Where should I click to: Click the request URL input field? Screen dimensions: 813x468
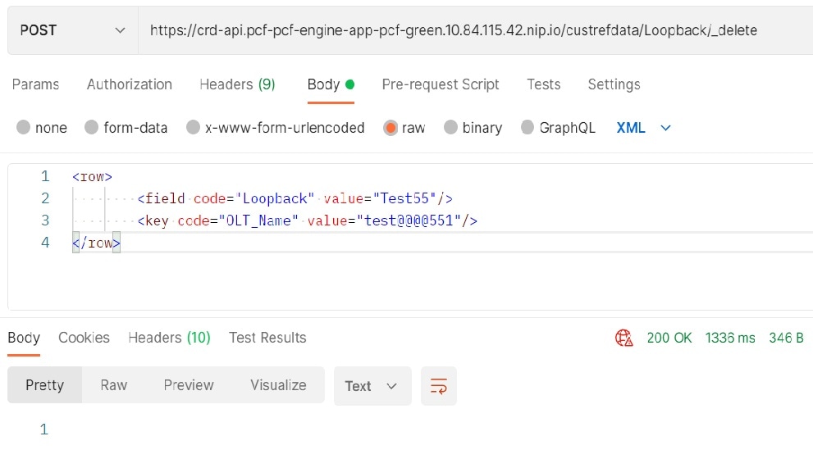pos(474,30)
